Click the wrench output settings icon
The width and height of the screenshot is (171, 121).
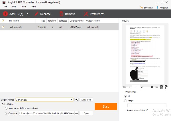pyautogui.click(x=77, y=100)
